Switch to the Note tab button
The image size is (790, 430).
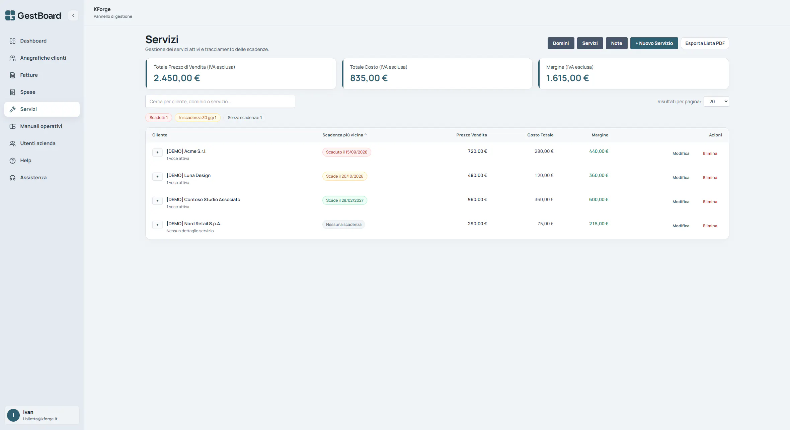[x=617, y=43]
